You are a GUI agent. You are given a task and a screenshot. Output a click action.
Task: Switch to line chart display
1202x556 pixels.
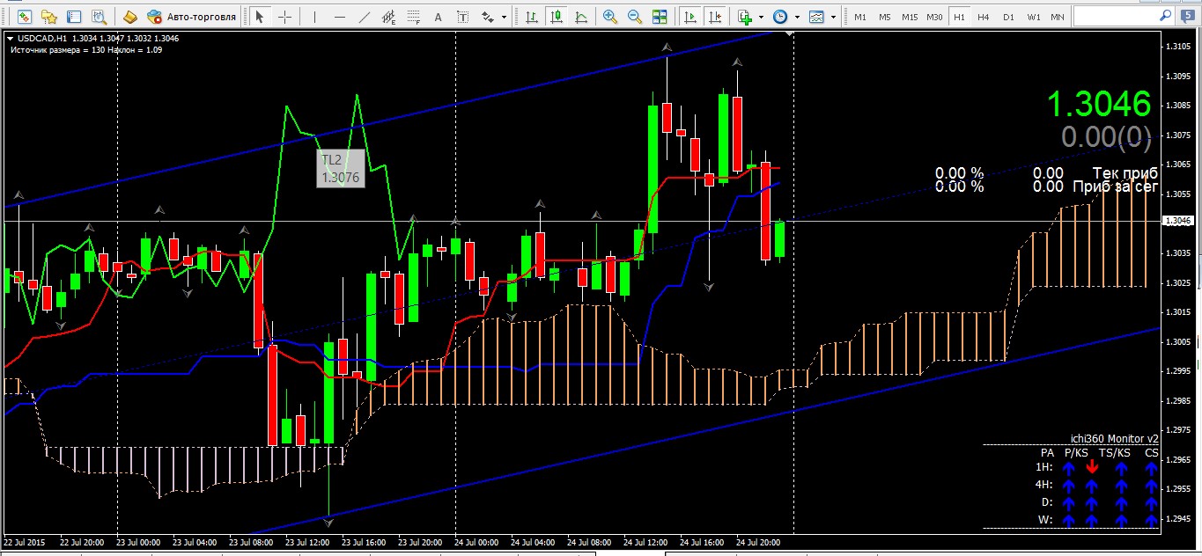point(580,17)
